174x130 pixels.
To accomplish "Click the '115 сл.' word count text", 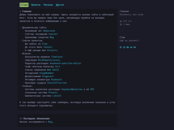I will tap(128, 21).
